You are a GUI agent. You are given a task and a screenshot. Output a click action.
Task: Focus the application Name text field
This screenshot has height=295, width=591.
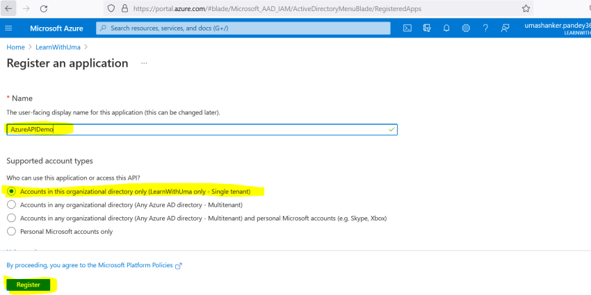[x=202, y=129]
